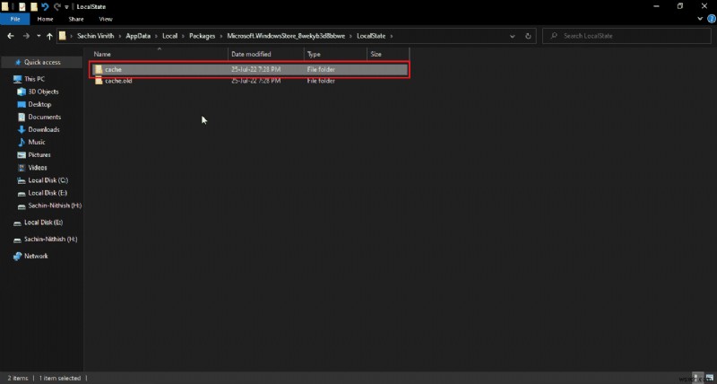
Task: Open Local Disk (C:) in the sidebar
Action: [x=48, y=180]
